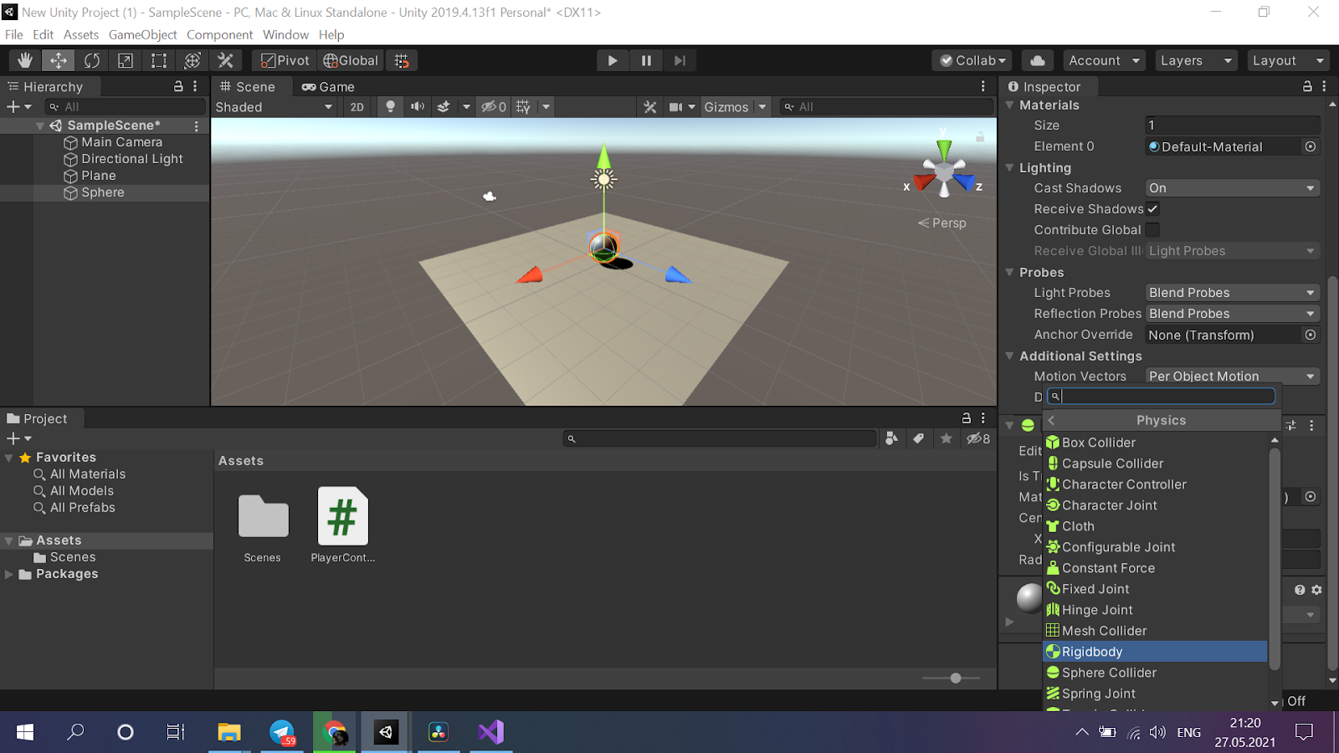Open Account dropdown
1339x753 pixels.
1104,60
